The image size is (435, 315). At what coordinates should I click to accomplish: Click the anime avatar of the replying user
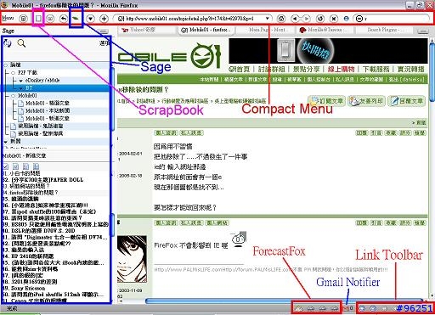pos(132,259)
